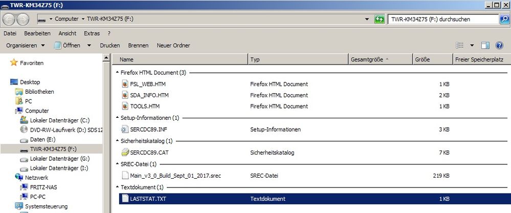The image size is (511, 213).
Task: Click the search field for drive F:
Action: [x=442, y=19]
